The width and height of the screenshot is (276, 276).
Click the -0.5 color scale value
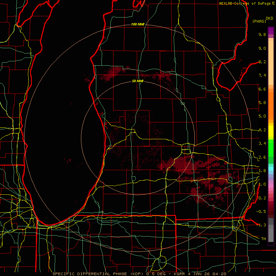261,212
